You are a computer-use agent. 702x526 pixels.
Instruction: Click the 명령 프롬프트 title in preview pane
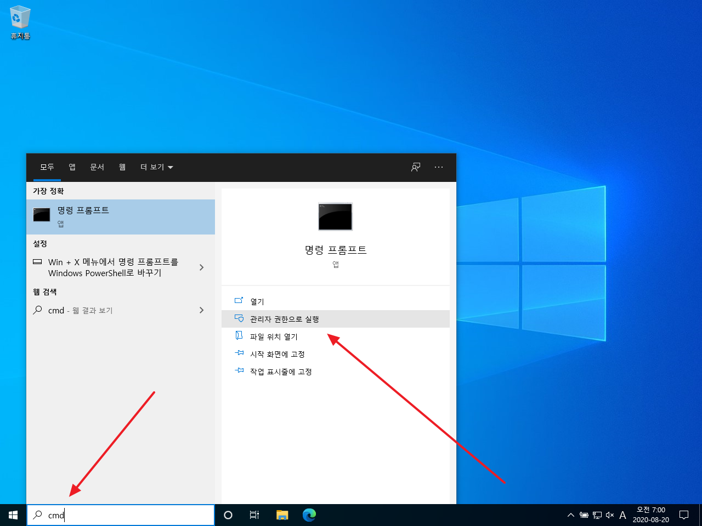click(336, 250)
